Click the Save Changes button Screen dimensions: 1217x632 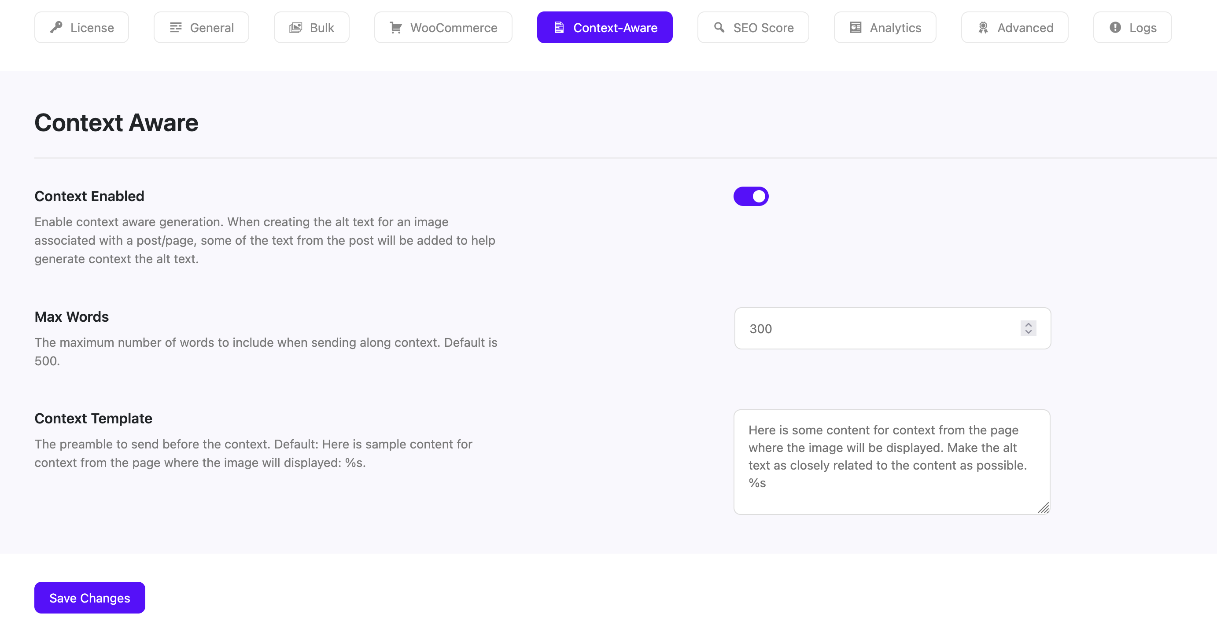coord(89,598)
